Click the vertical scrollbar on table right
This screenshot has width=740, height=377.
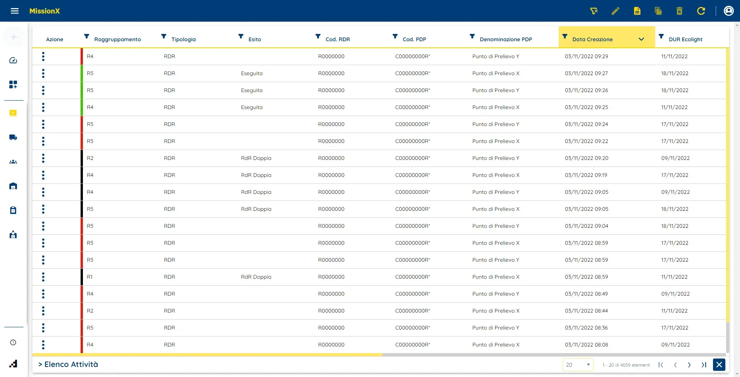coord(728,185)
